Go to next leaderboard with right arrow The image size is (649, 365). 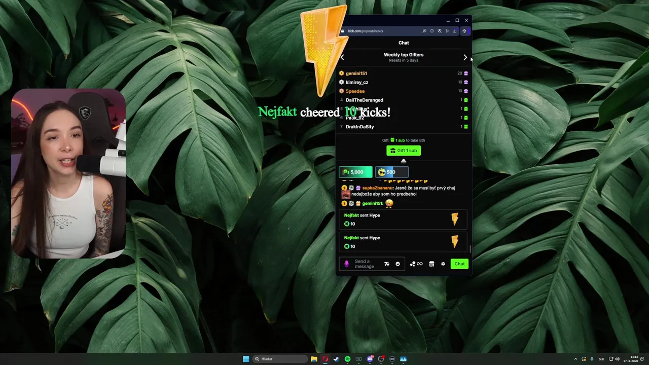(465, 57)
